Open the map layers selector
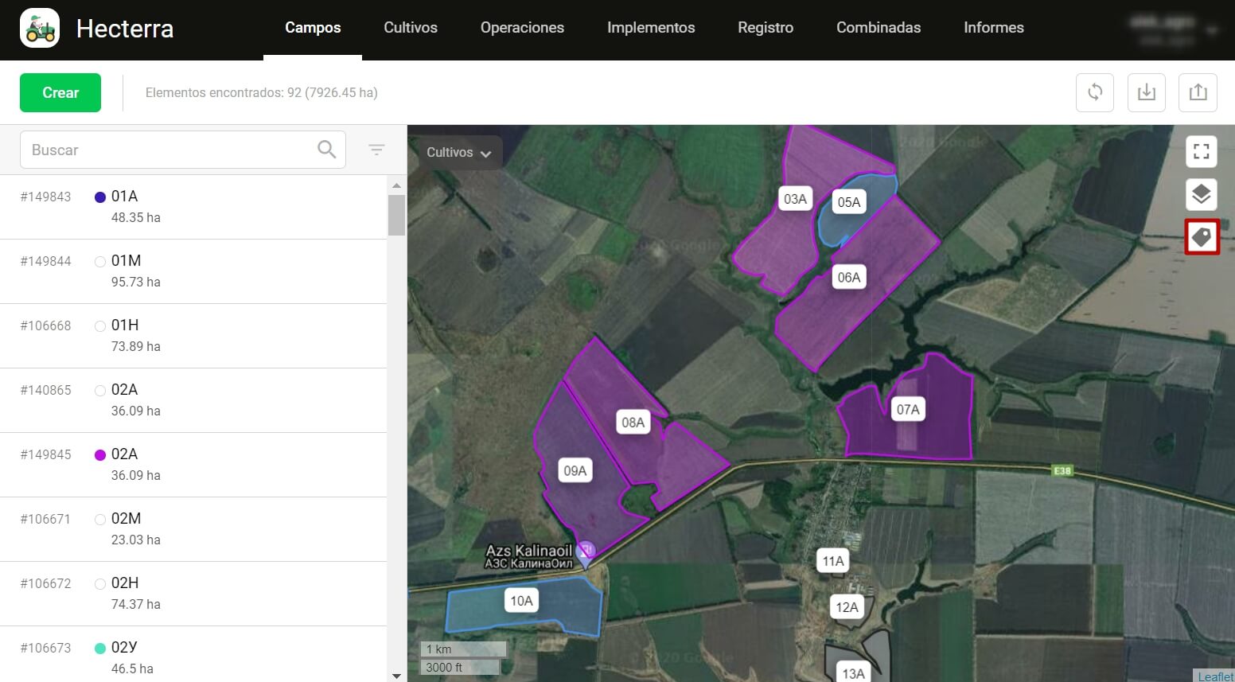Viewport: 1235px width, 682px height. (x=1202, y=194)
